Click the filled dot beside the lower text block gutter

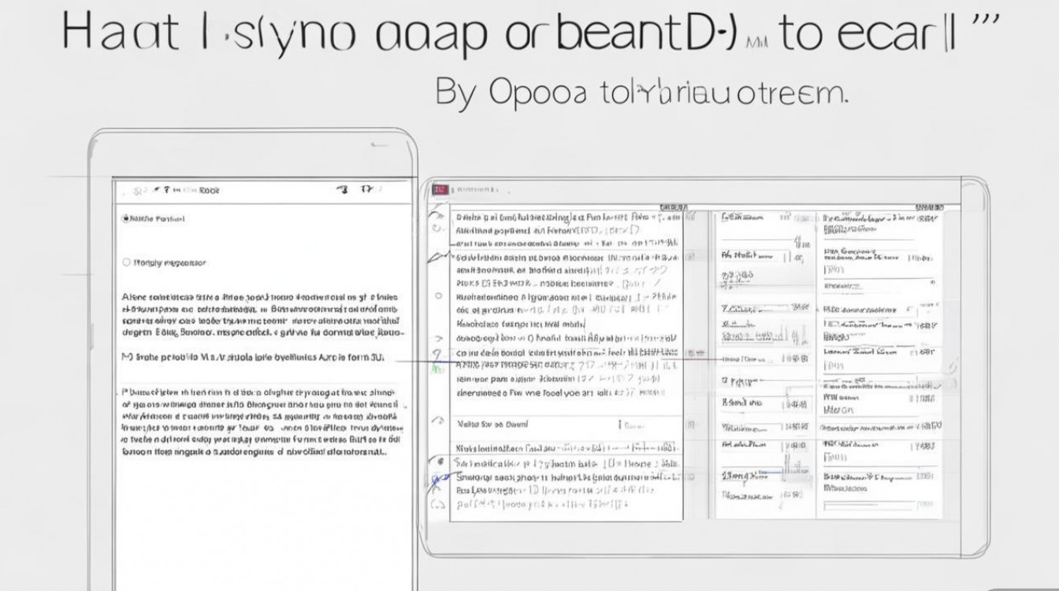(x=439, y=459)
